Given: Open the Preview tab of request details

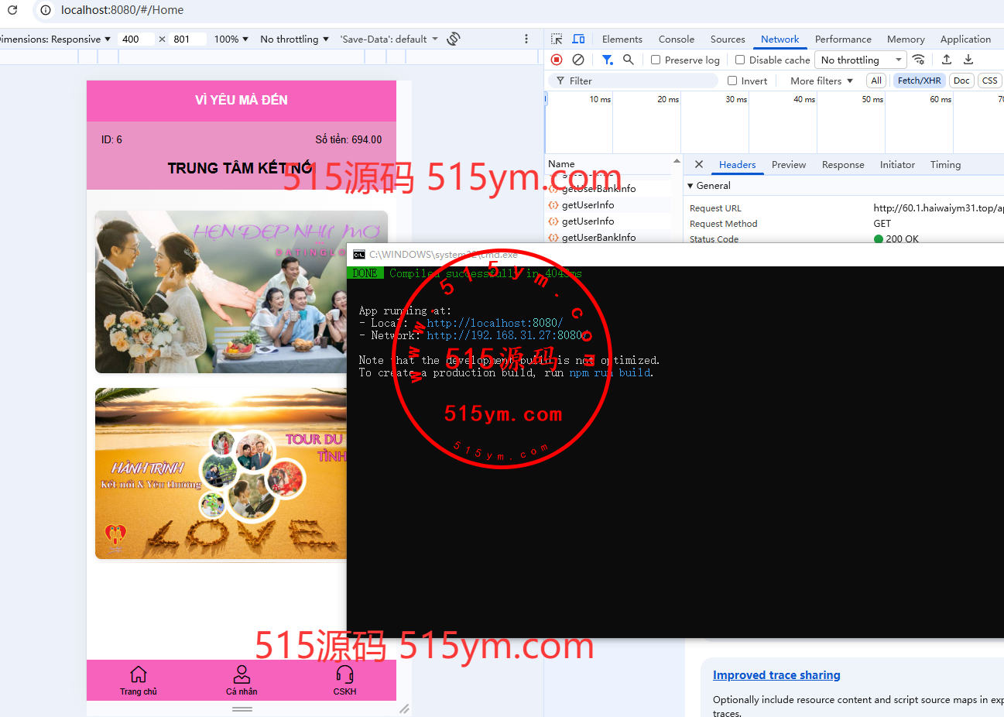Looking at the screenshot, I should coord(788,164).
